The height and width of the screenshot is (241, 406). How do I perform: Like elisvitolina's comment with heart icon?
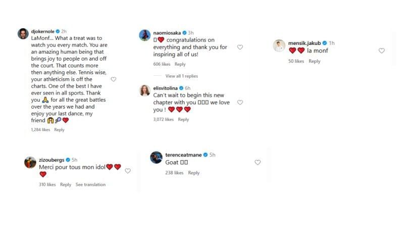(x=240, y=103)
